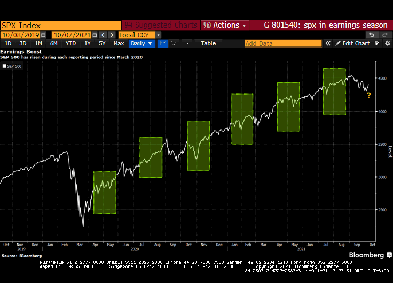Screen dimensions: 393x283
Task: Click the SPX Index security field
Action: pos(61,26)
